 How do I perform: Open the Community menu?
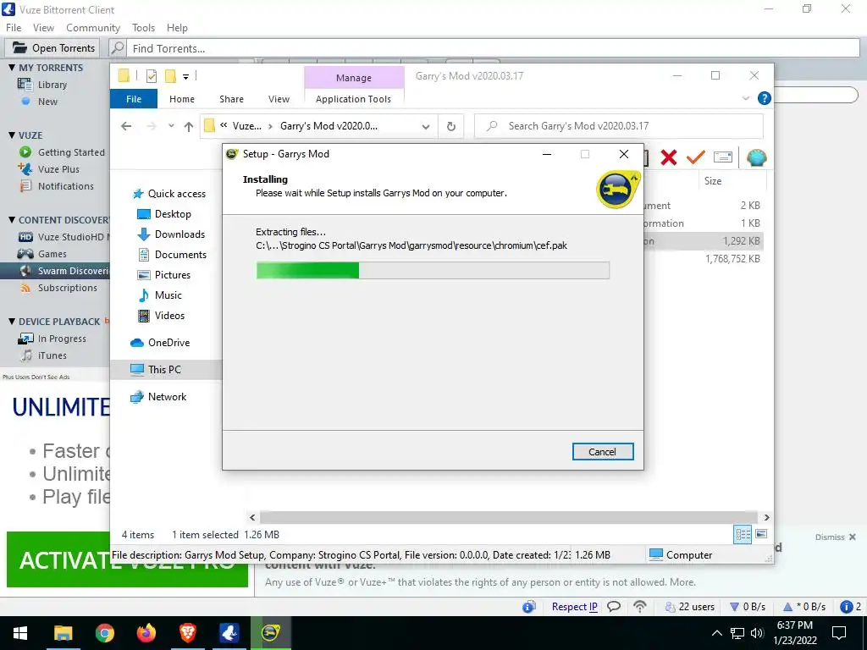(x=93, y=28)
